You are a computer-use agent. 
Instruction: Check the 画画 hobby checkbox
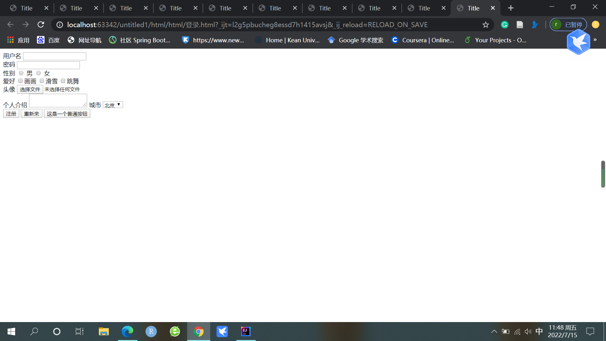pyautogui.click(x=21, y=81)
